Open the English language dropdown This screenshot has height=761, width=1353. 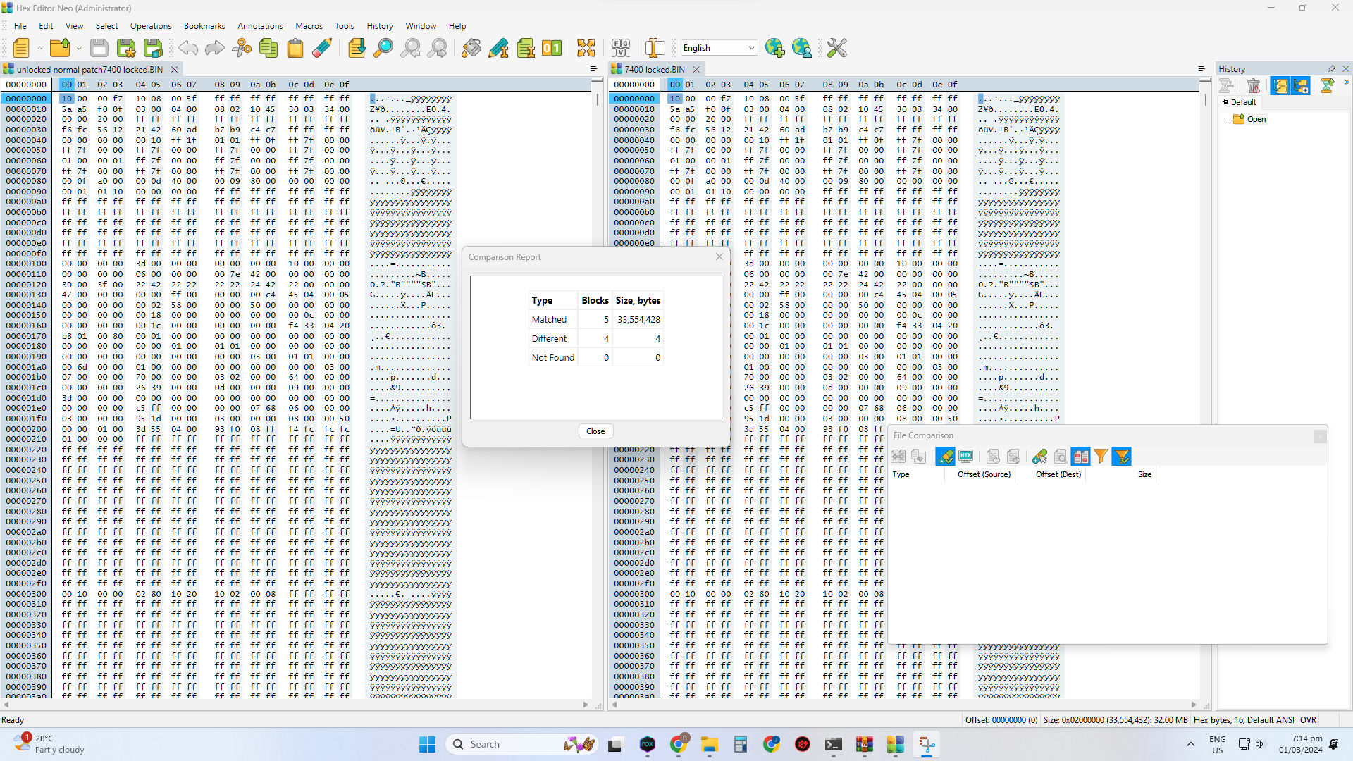751,48
